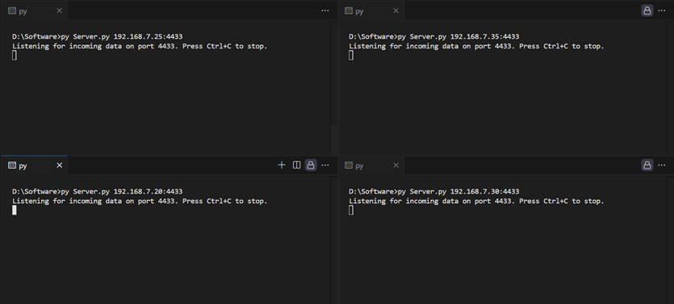Select the py tab in 192.168.7.35 pane
This screenshot has width=674, height=304.
pos(370,10)
